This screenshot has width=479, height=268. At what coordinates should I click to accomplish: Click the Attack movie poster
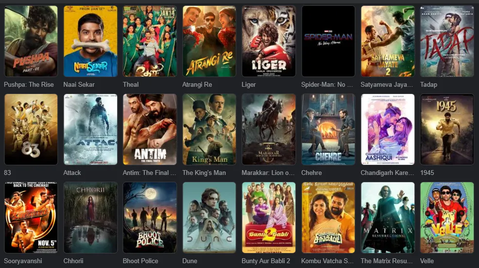90,129
